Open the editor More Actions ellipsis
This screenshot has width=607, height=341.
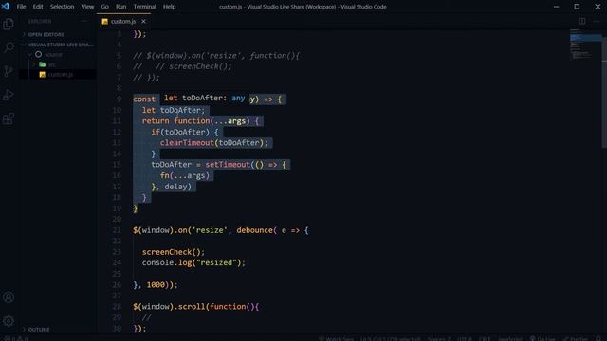[x=597, y=21]
